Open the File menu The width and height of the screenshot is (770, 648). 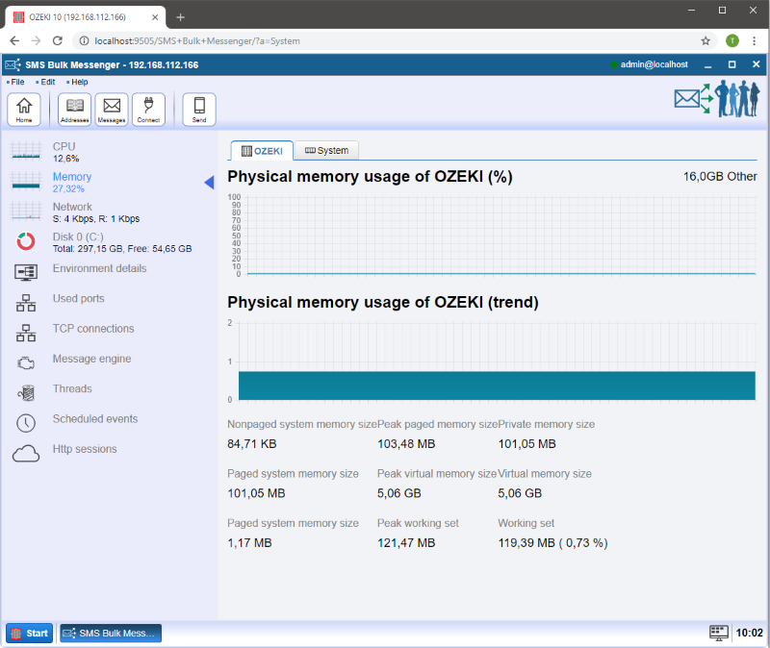(17, 83)
